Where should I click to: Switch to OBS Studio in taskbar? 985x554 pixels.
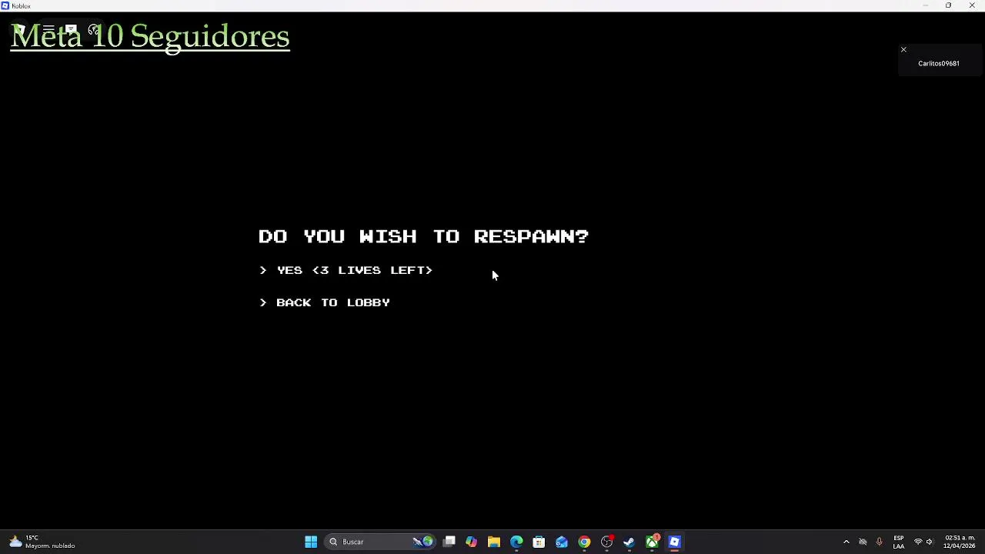click(x=607, y=542)
